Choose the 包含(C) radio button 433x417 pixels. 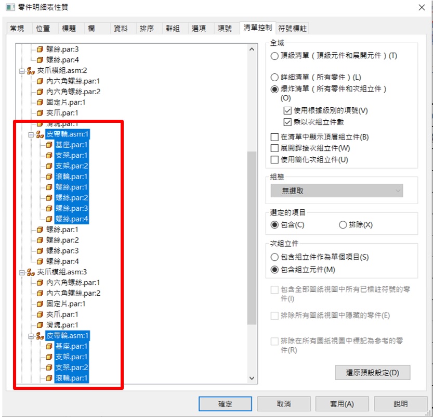pyautogui.click(x=274, y=225)
